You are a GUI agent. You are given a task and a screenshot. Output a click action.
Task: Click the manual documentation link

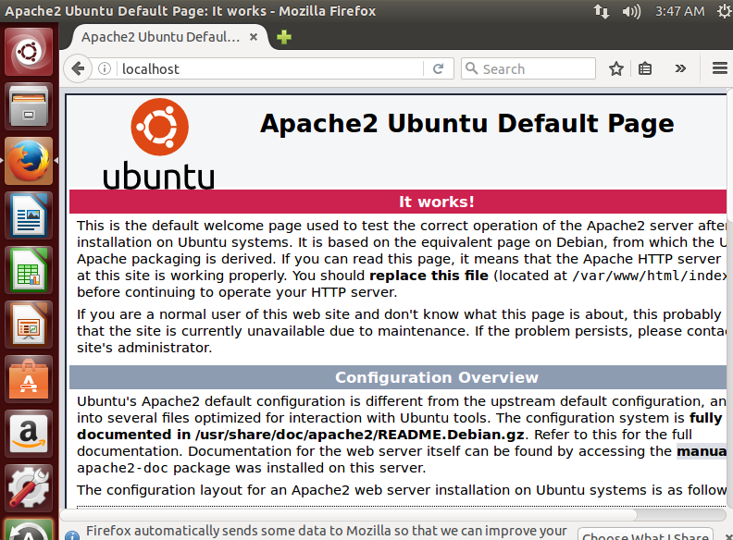pyautogui.click(x=702, y=451)
